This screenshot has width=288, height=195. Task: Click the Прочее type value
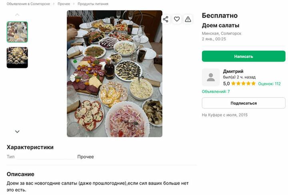86,157
